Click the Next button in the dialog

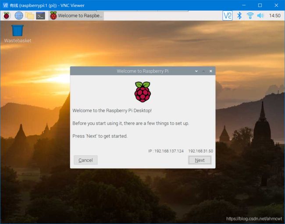200,160
